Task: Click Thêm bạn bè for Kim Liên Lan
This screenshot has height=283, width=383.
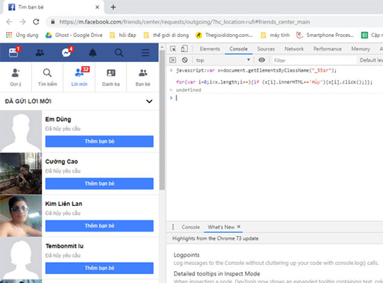Action: pyautogui.click(x=100, y=226)
